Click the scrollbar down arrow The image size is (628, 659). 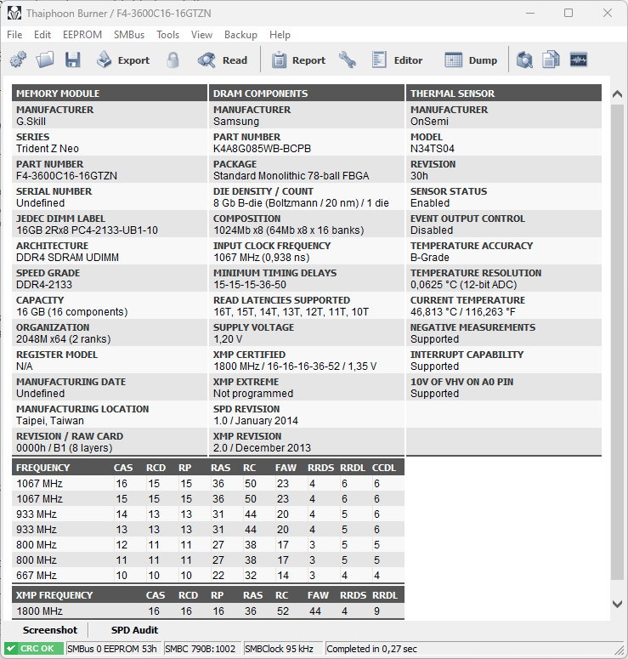click(x=617, y=605)
